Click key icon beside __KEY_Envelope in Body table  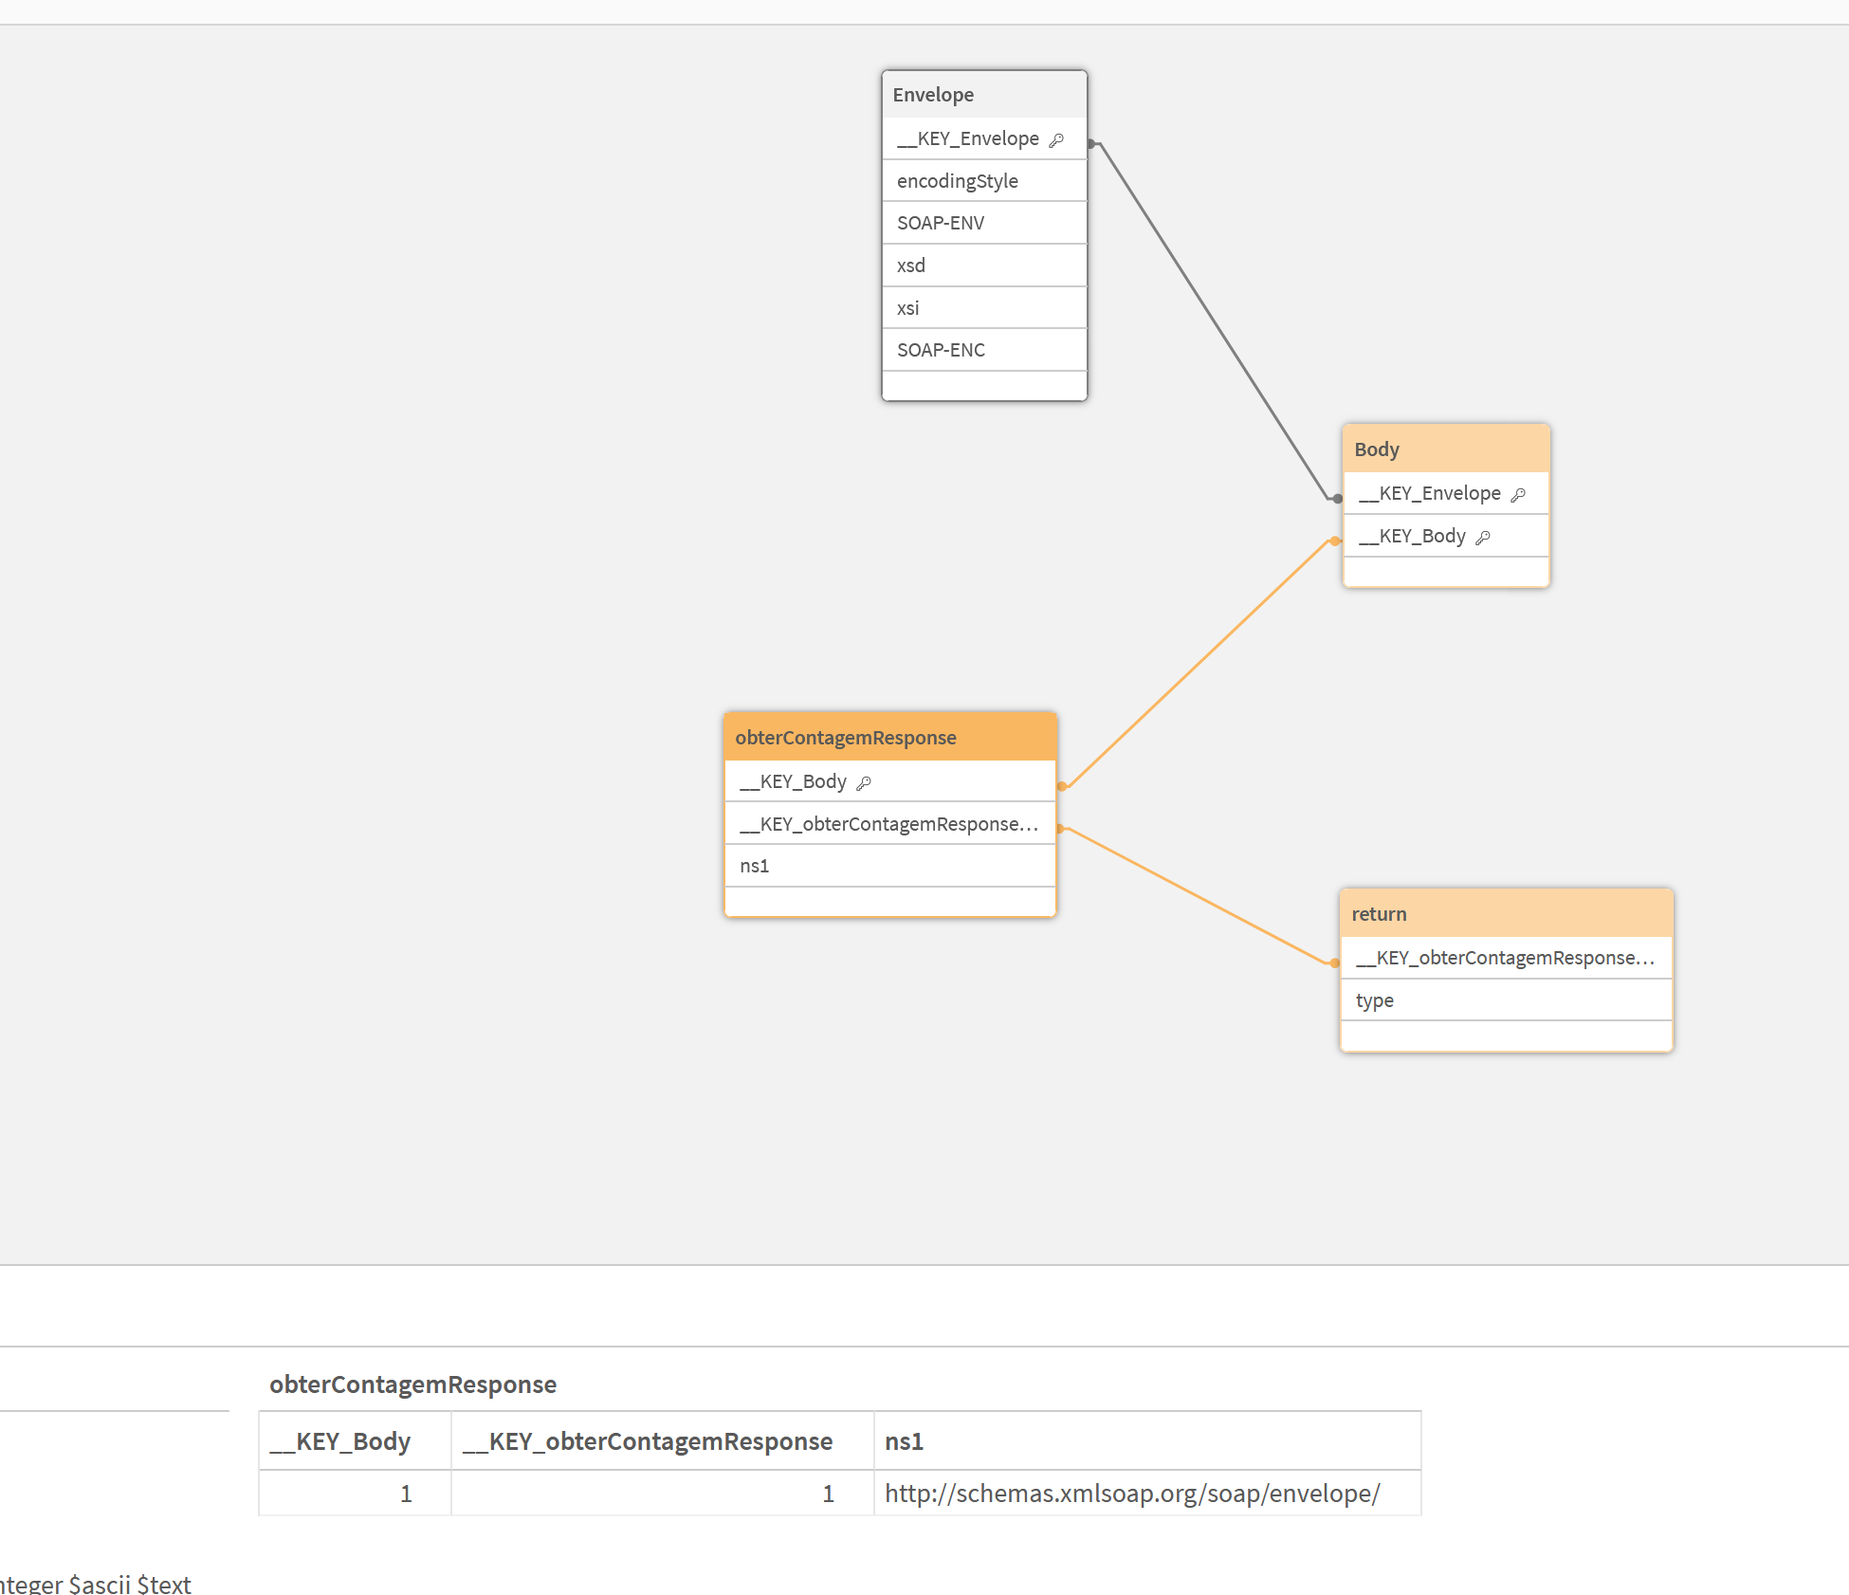[x=1518, y=495]
